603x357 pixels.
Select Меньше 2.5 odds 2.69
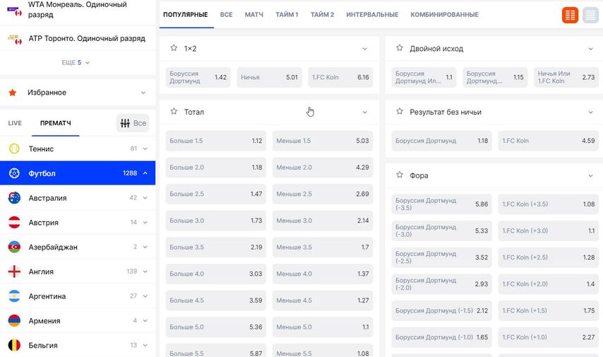[323, 194]
